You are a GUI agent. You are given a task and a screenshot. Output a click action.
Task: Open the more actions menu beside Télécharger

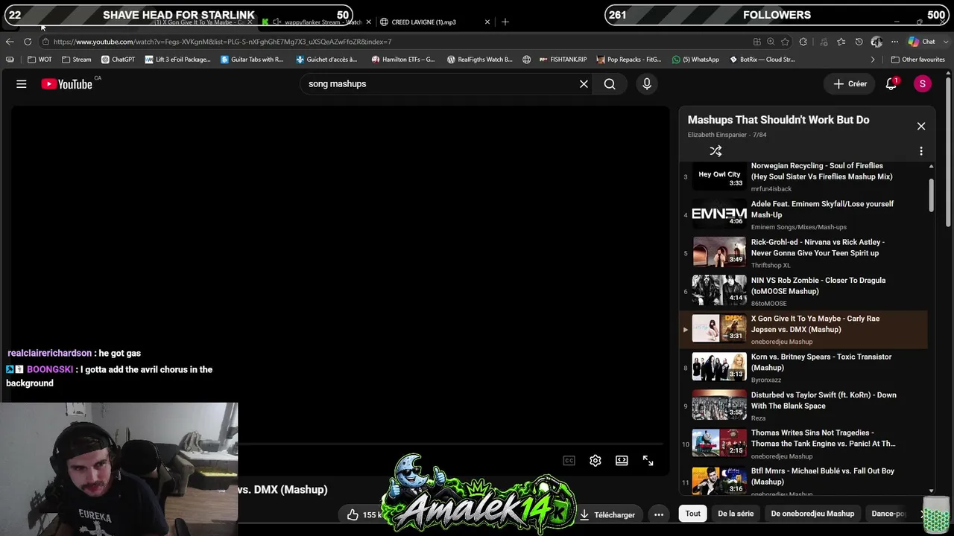[659, 514]
